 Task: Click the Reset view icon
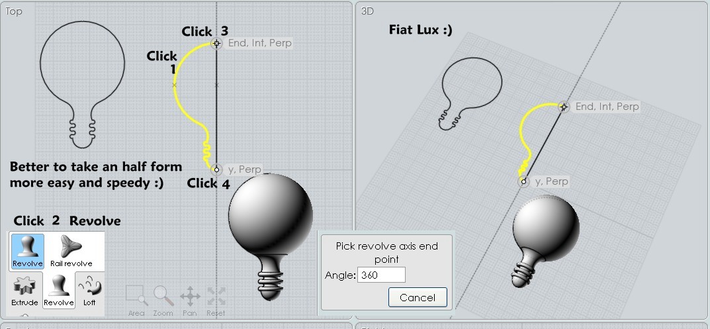[216, 301]
